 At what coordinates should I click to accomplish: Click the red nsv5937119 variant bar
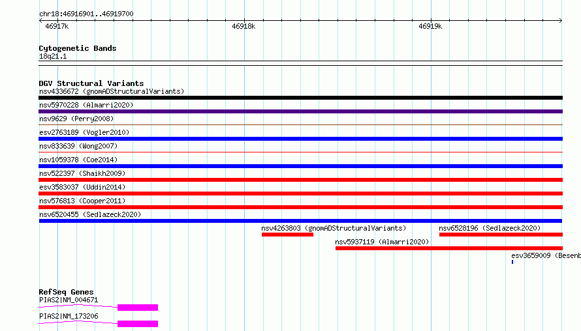click(449, 248)
